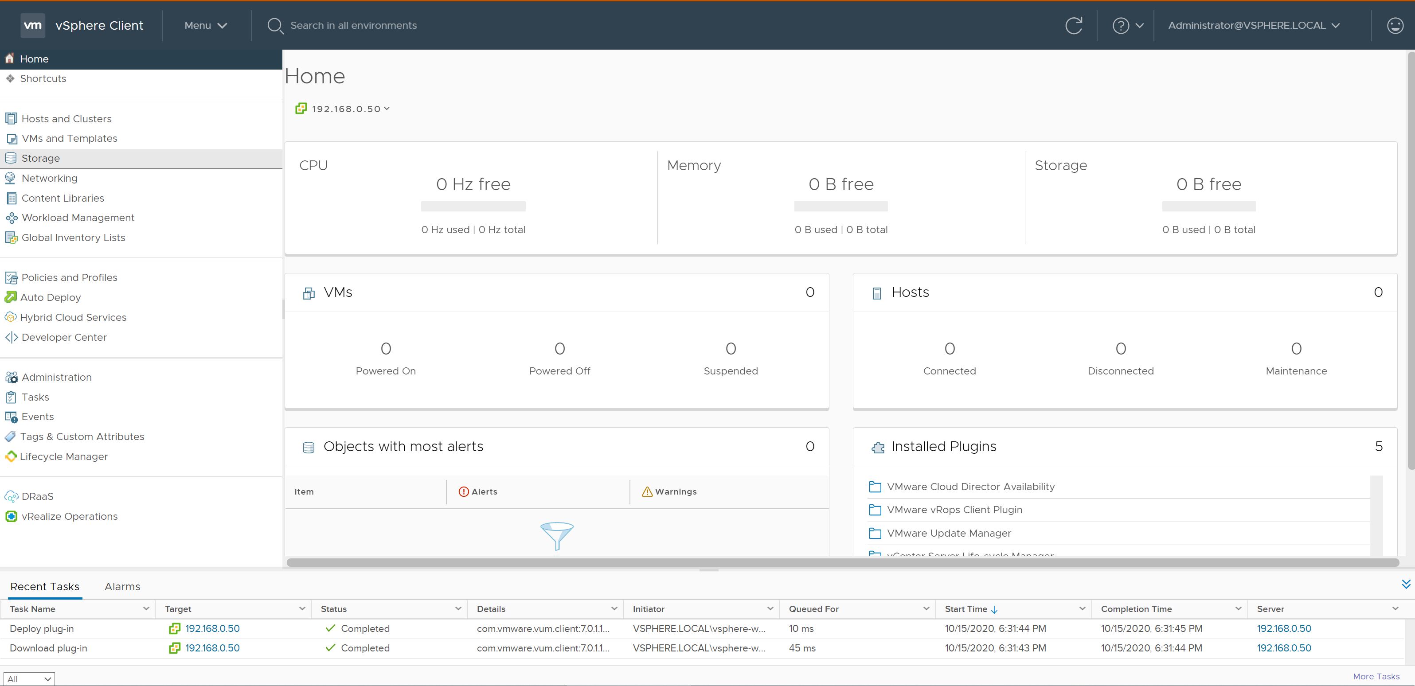Click the Hybrid Cloud Services icon

click(11, 317)
